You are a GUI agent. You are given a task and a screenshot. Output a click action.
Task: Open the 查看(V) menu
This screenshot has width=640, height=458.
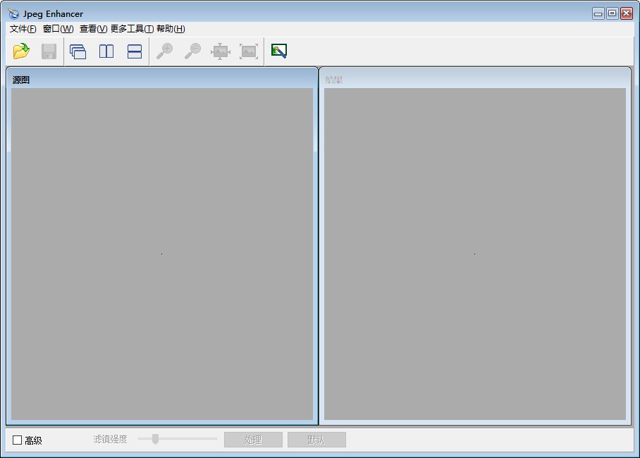(93, 29)
